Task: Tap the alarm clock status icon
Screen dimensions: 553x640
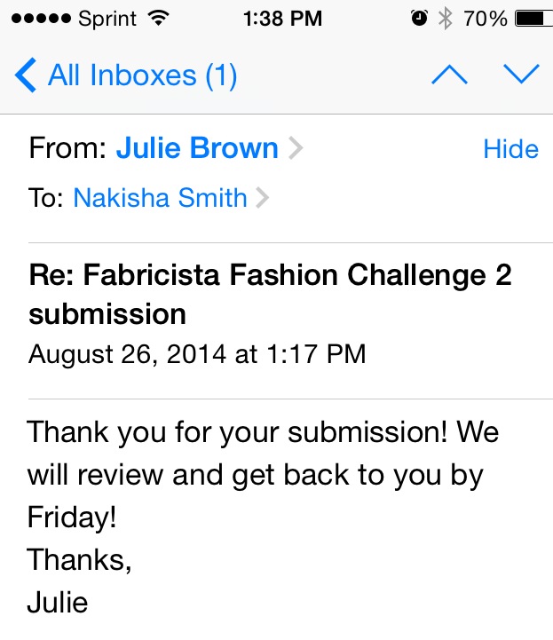Action: pyautogui.click(x=419, y=19)
